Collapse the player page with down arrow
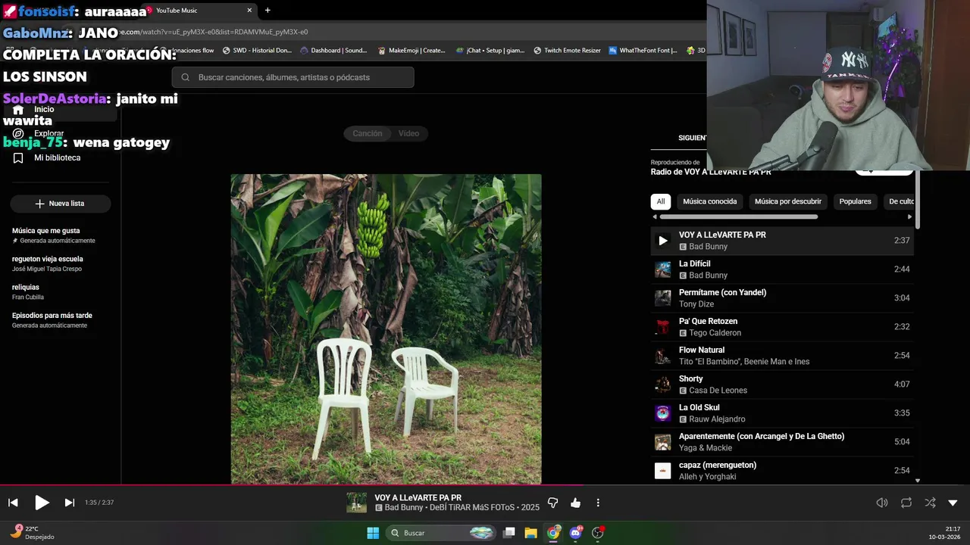This screenshot has height=545, width=970. (953, 503)
